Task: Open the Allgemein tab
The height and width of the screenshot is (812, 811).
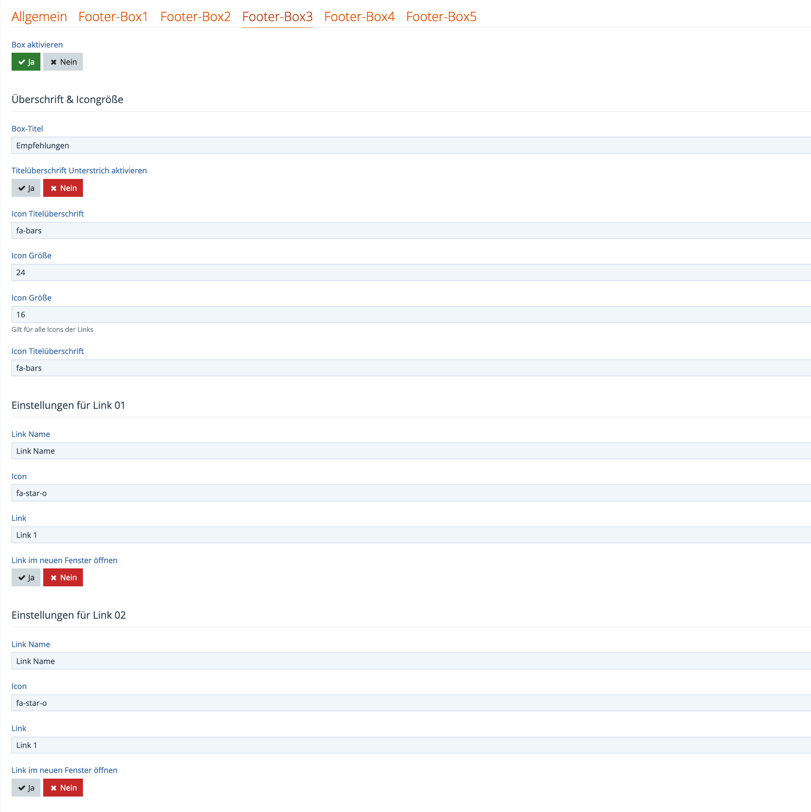Action: [x=39, y=17]
